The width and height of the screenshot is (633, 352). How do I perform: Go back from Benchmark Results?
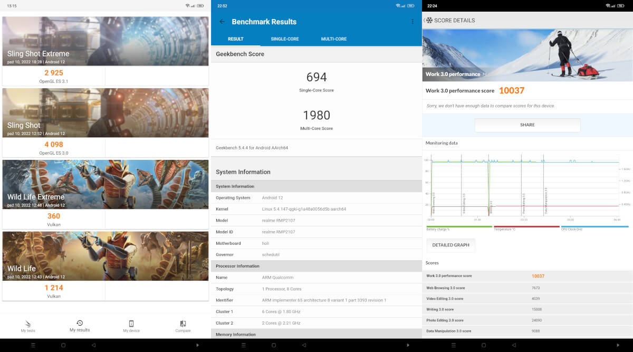click(x=222, y=22)
